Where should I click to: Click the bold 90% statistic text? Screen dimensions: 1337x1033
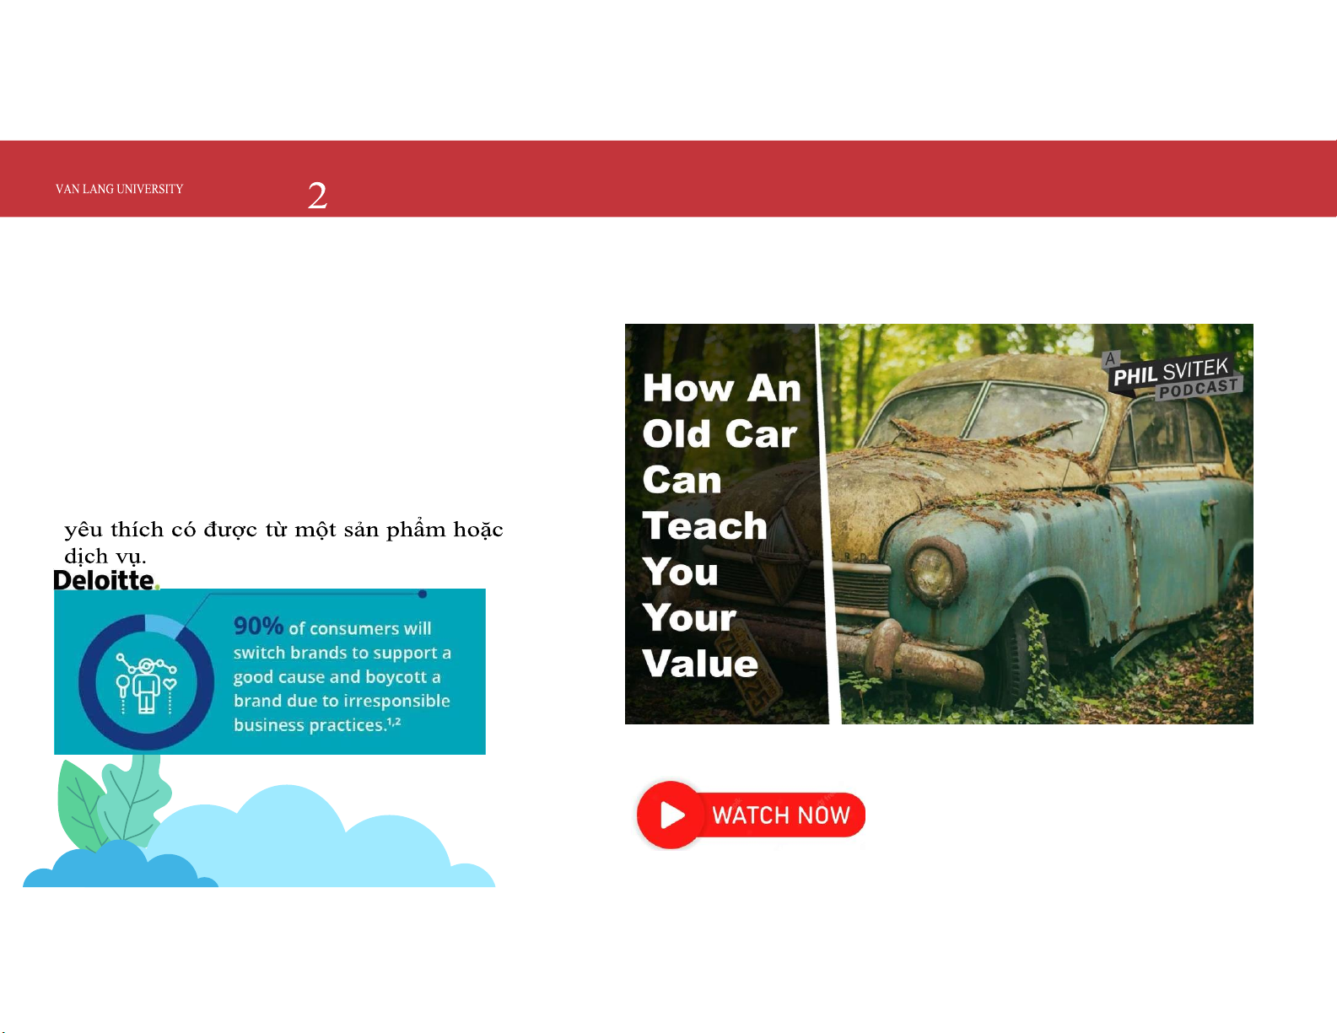pyautogui.click(x=258, y=626)
